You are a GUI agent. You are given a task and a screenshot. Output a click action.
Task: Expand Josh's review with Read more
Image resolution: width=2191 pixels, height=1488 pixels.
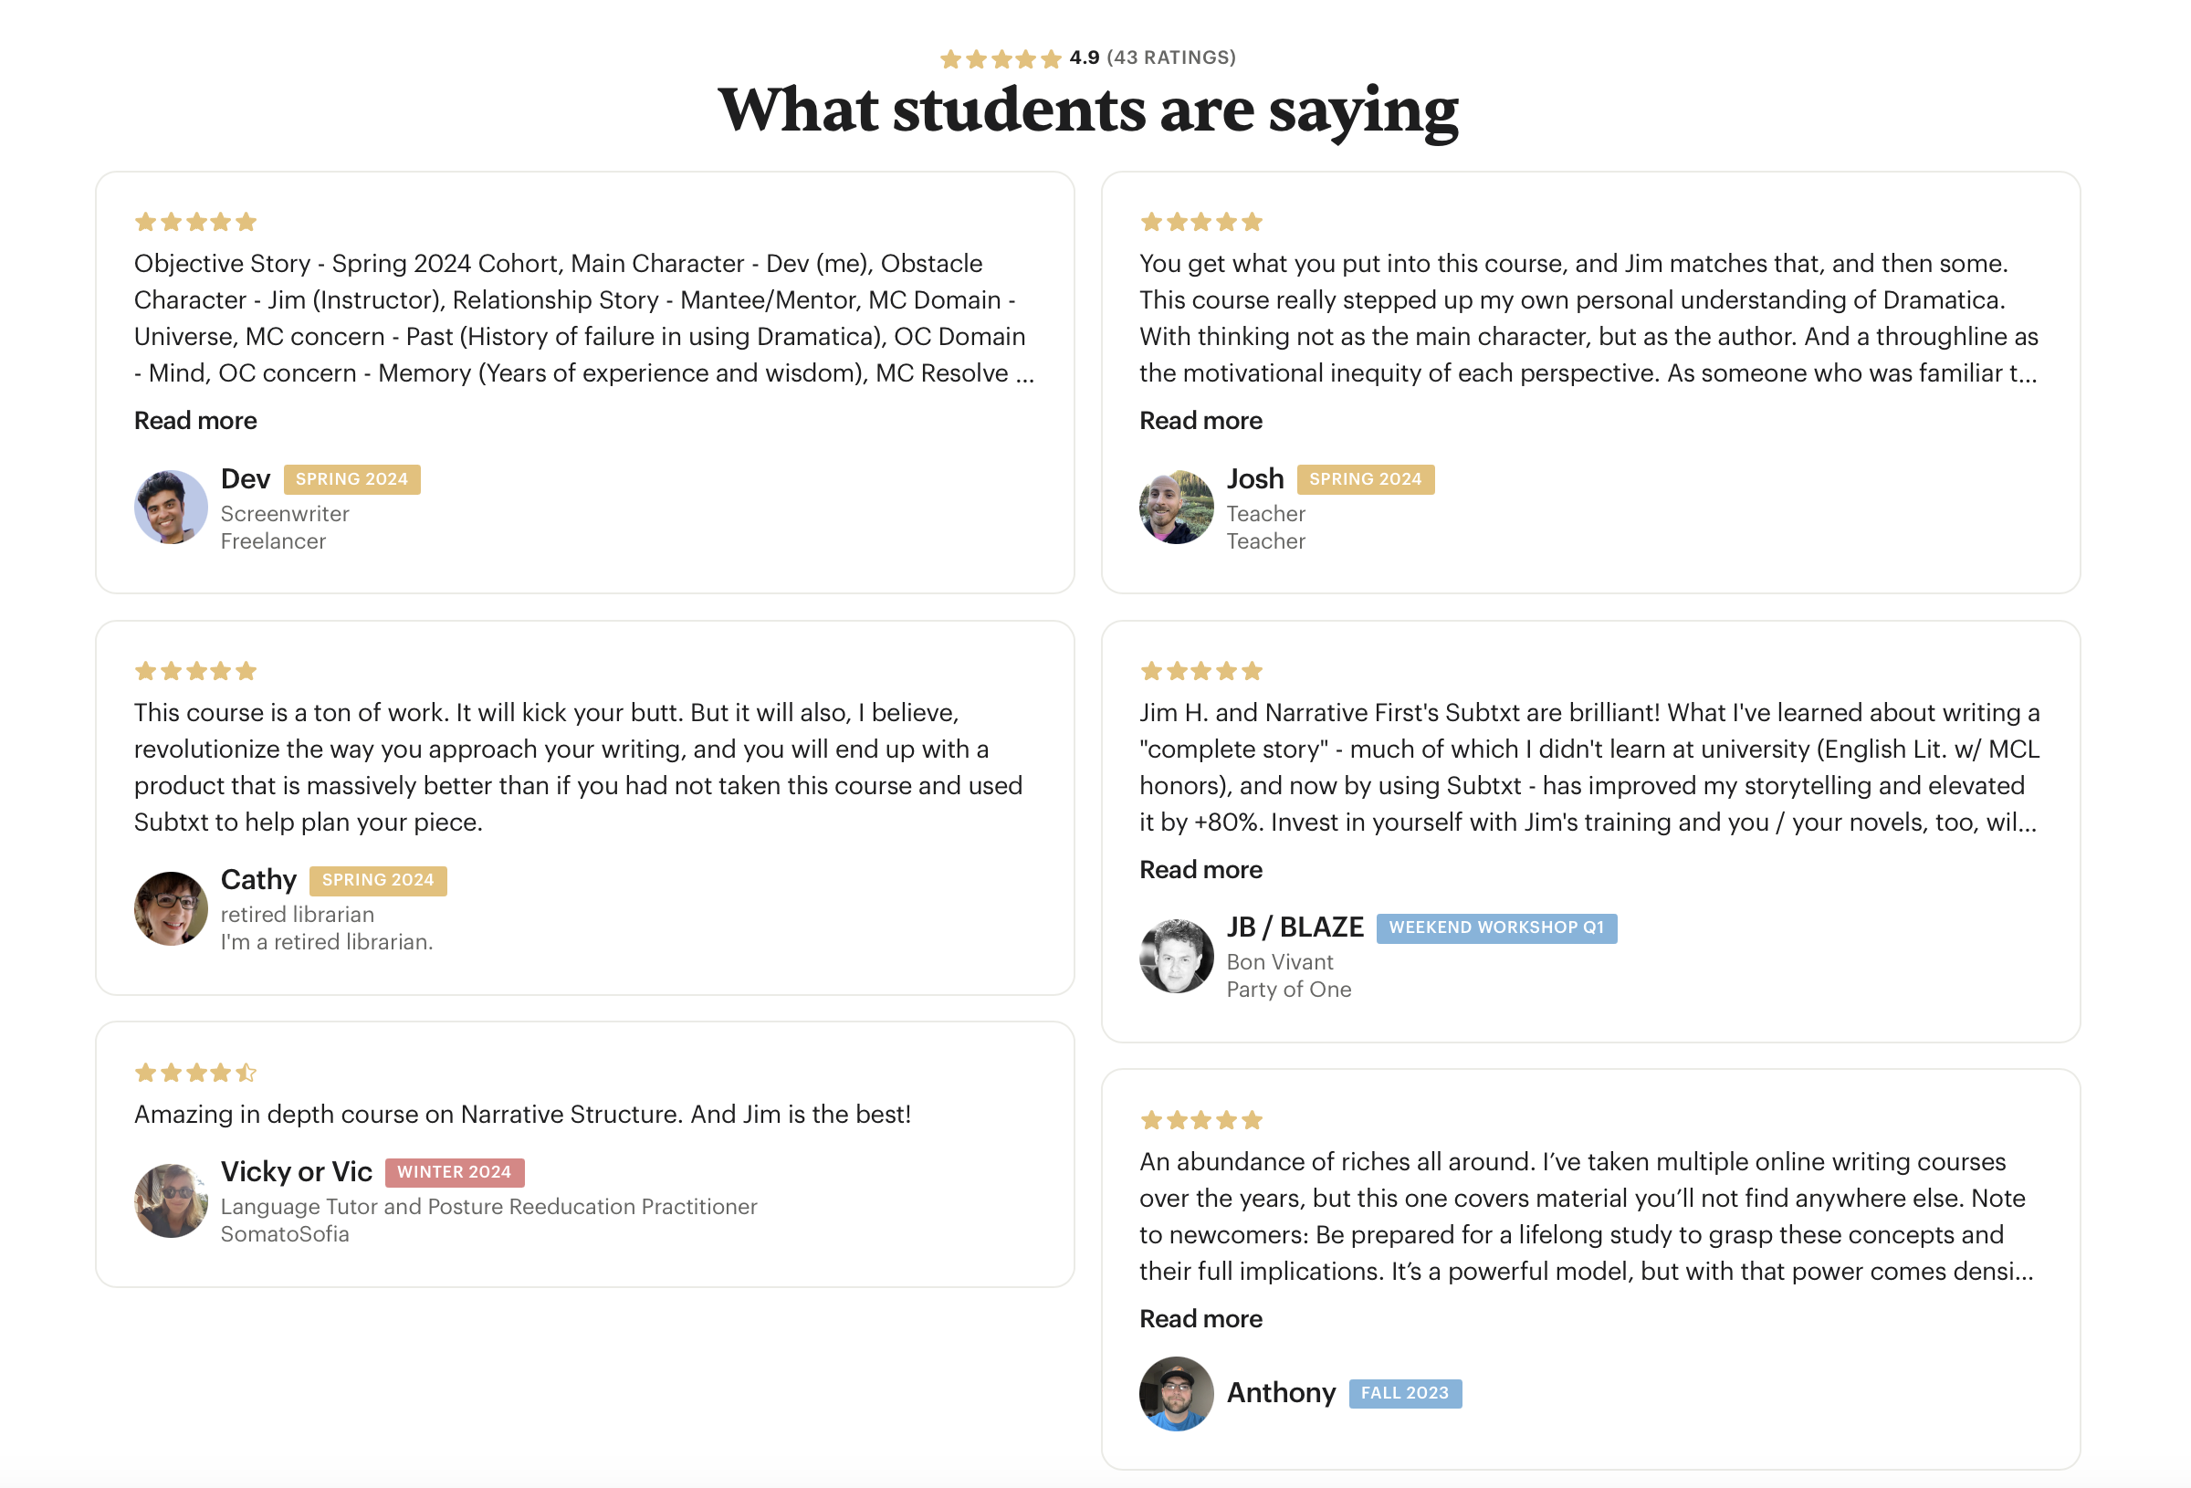[x=1200, y=421]
